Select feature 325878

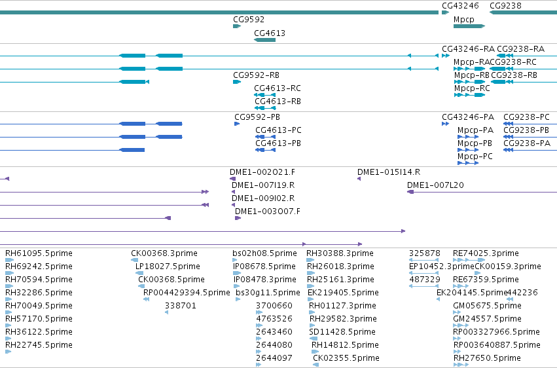coord(423,261)
